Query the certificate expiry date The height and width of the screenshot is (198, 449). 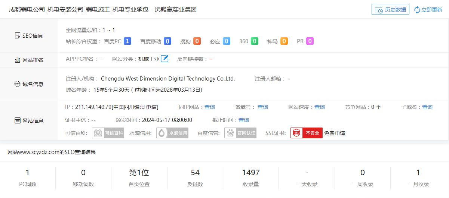coord(244,120)
